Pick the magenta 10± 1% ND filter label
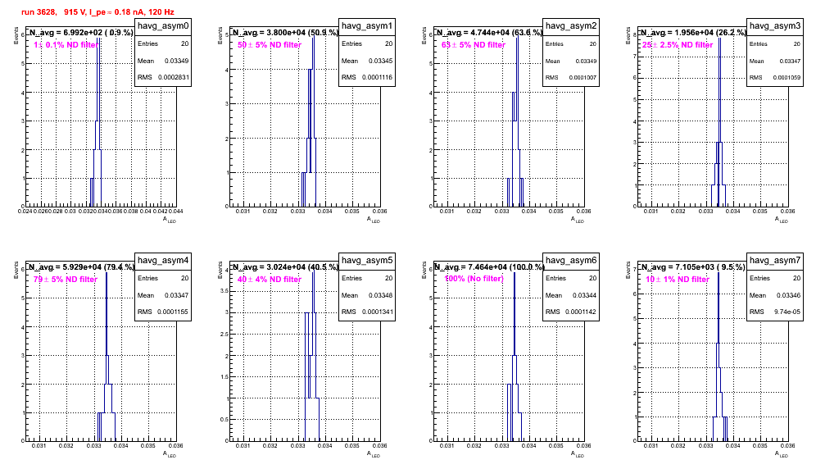Viewport: 816px width, 469px height. pyautogui.click(x=678, y=280)
